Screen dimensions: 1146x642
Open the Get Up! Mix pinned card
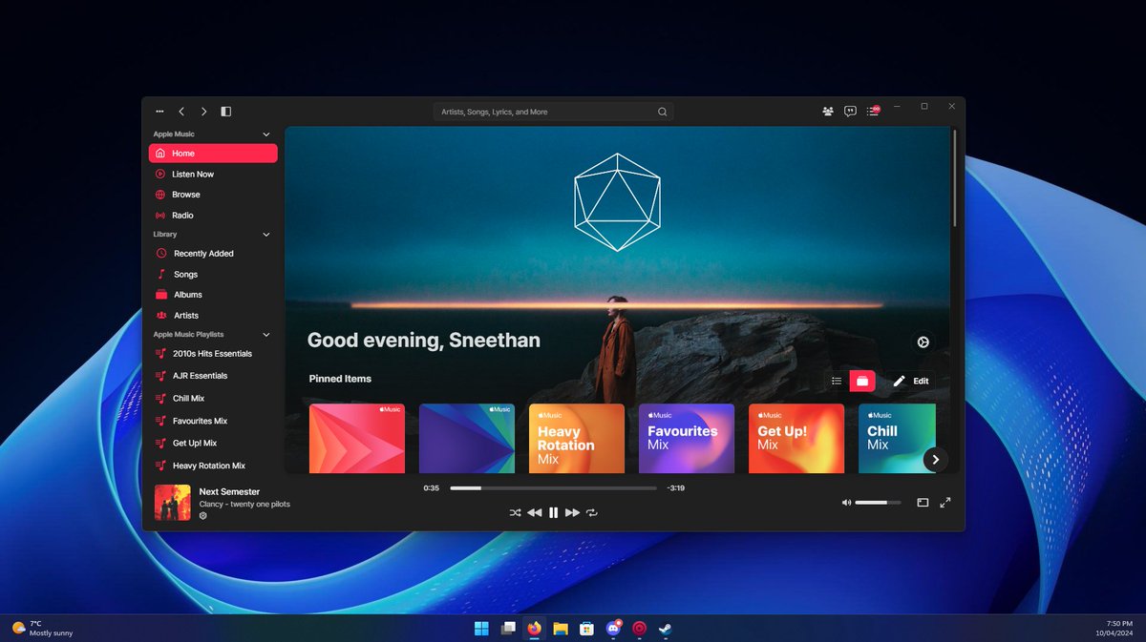[x=796, y=439]
